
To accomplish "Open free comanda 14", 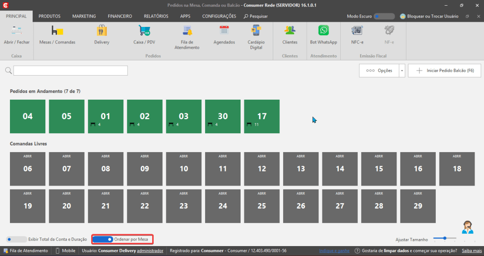I will click(x=340, y=169).
